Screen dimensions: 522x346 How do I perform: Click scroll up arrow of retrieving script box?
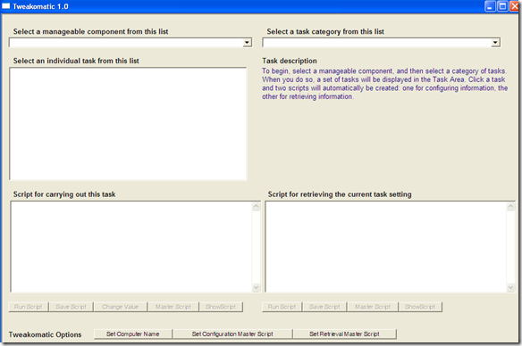coord(510,206)
